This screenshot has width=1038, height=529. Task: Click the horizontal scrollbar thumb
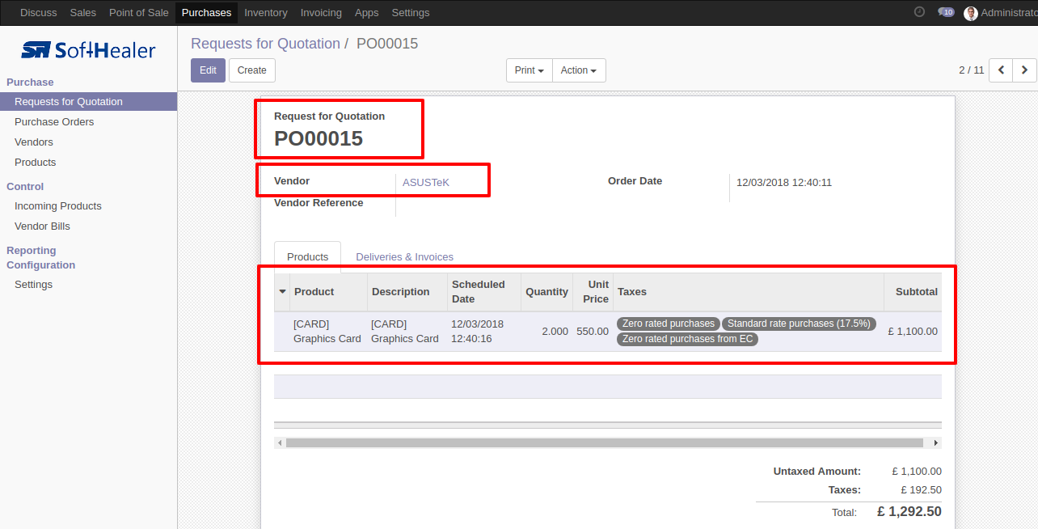point(605,443)
